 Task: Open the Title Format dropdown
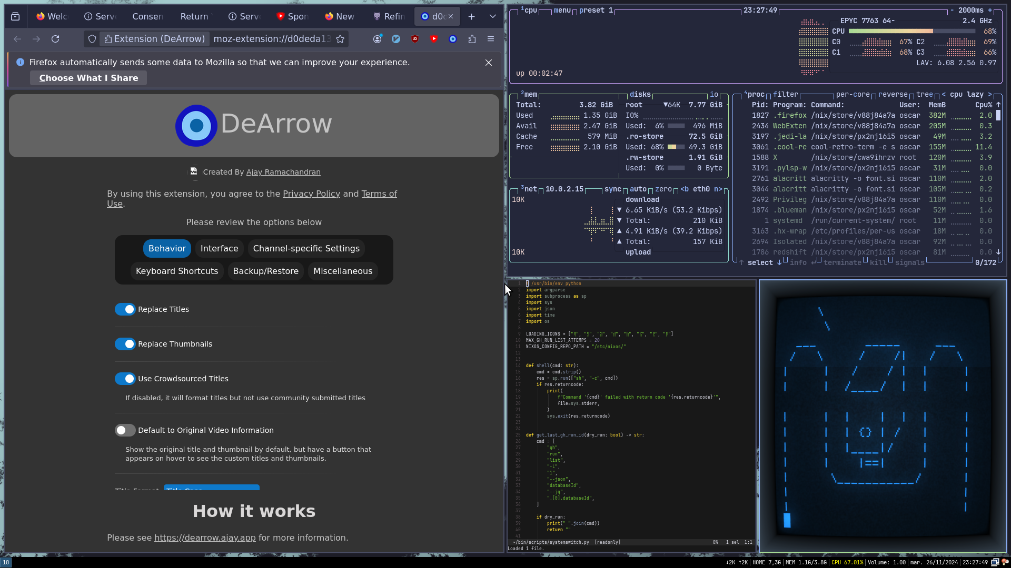coord(212,488)
